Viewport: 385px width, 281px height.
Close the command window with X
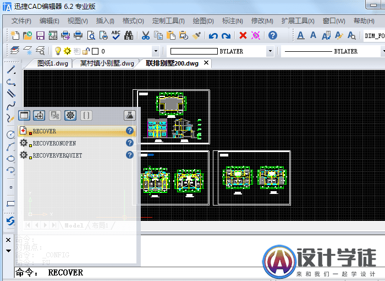coord(8,240)
